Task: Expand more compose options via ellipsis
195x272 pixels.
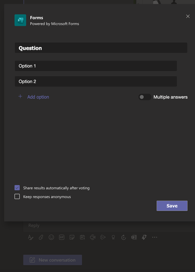Action: pos(155,237)
